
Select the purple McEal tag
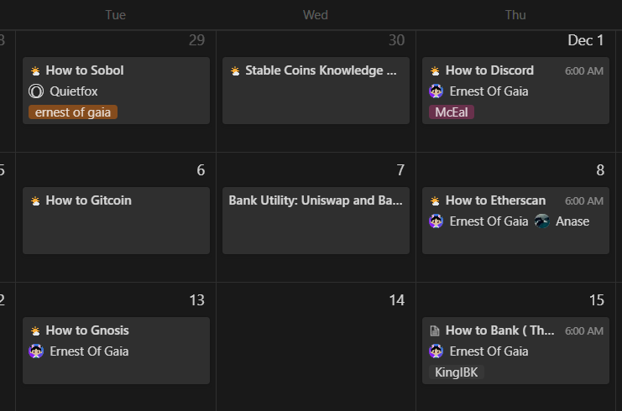[x=452, y=112]
